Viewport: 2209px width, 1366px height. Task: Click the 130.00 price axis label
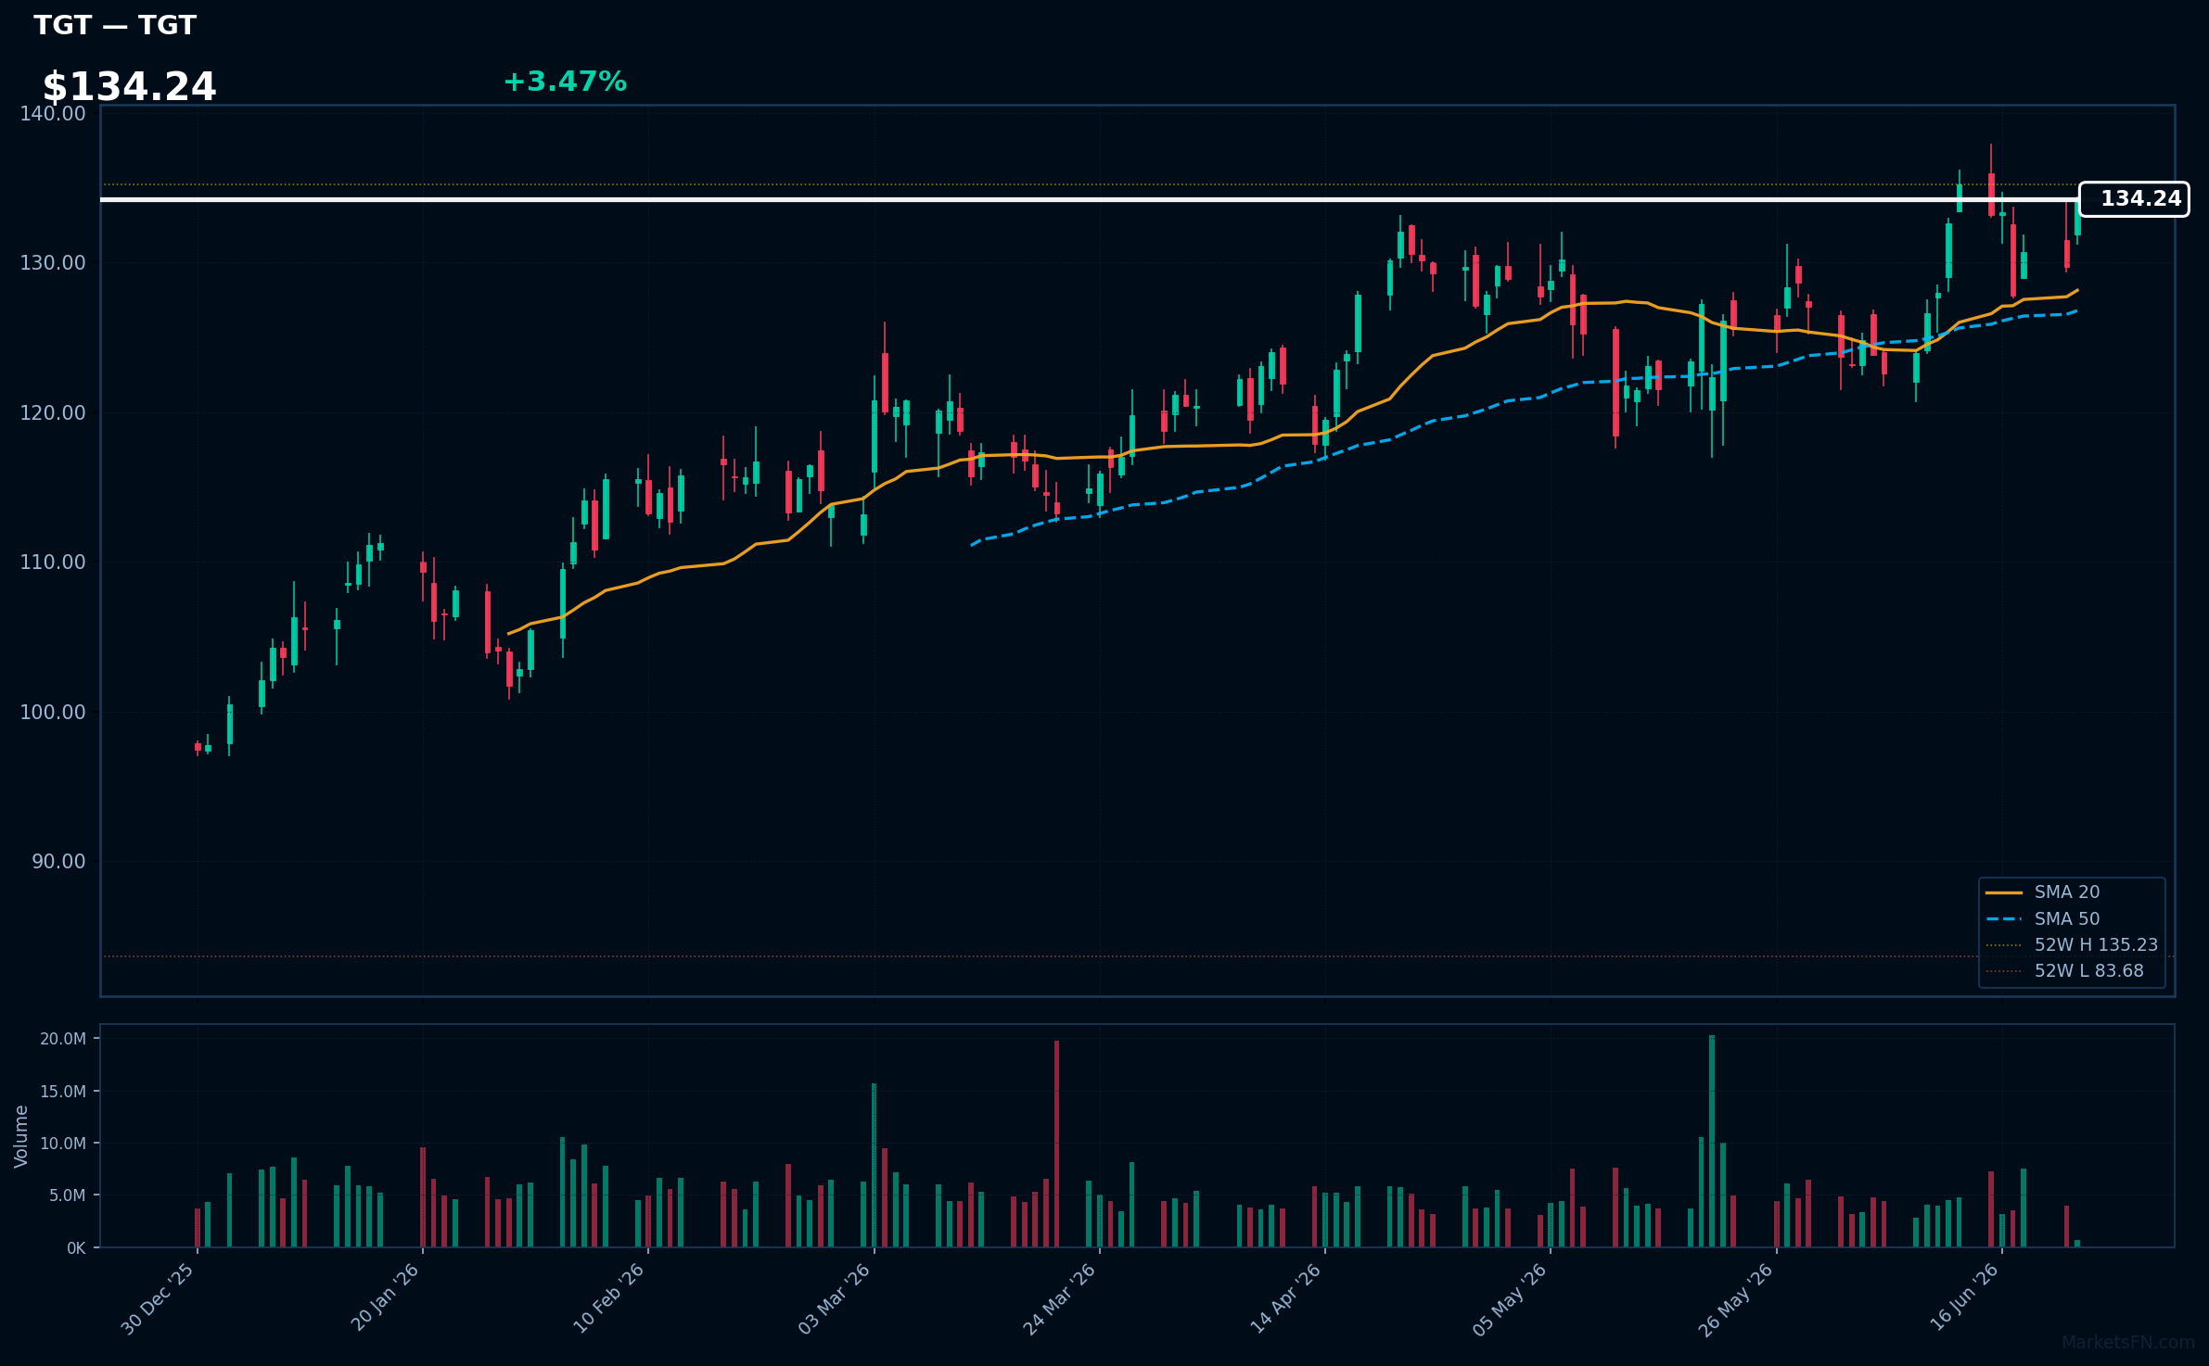click(53, 263)
